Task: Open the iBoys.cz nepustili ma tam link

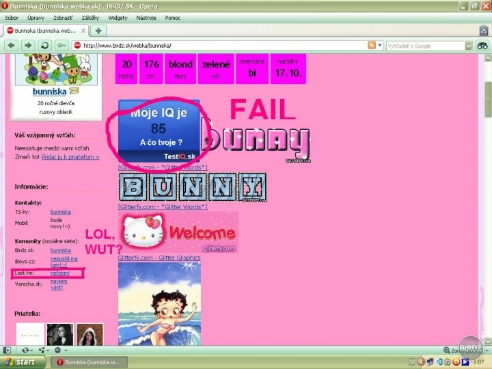Action: [64, 262]
